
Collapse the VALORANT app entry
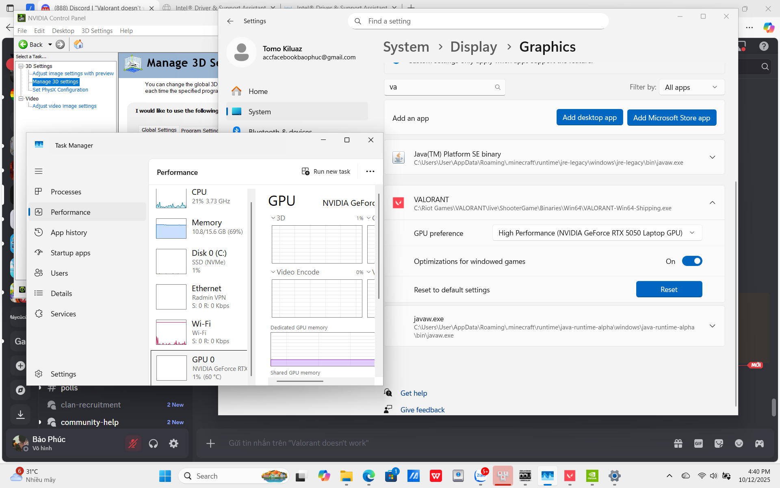point(712,203)
